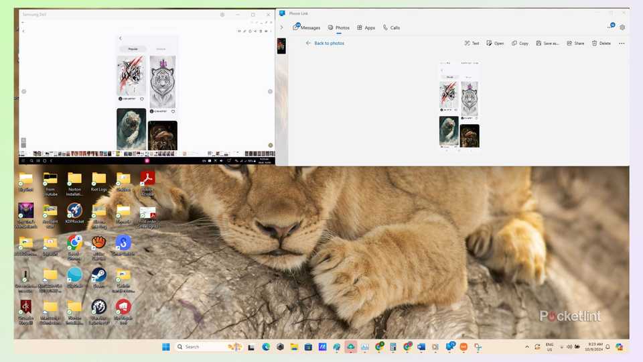The height and width of the screenshot is (362, 643).
Task: Click the Save as button
Action: point(547,43)
